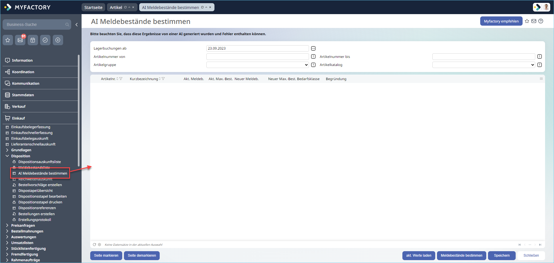Open date picker next to Lagerbuchungen ab
The image size is (554, 263).
(x=313, y=48)
